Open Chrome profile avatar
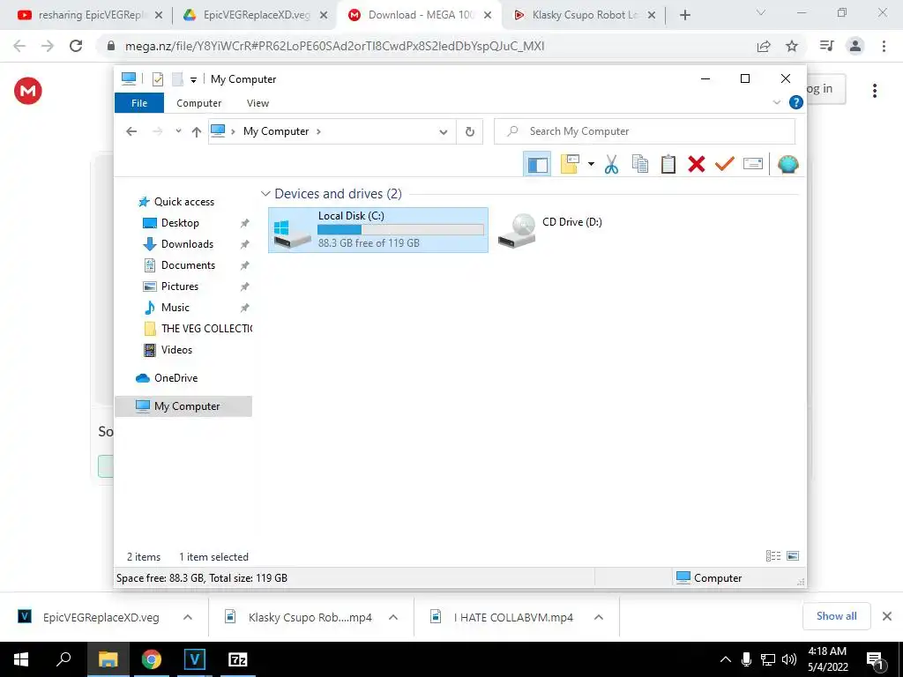 (x=855, y=46)
